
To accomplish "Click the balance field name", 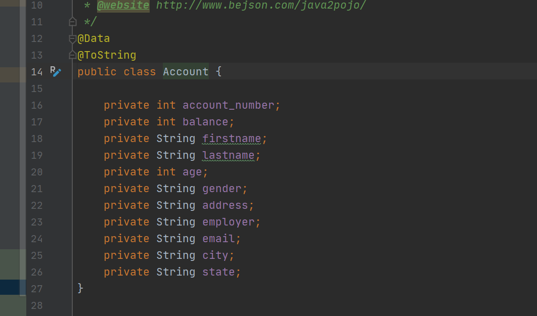I will coord(205,122).
